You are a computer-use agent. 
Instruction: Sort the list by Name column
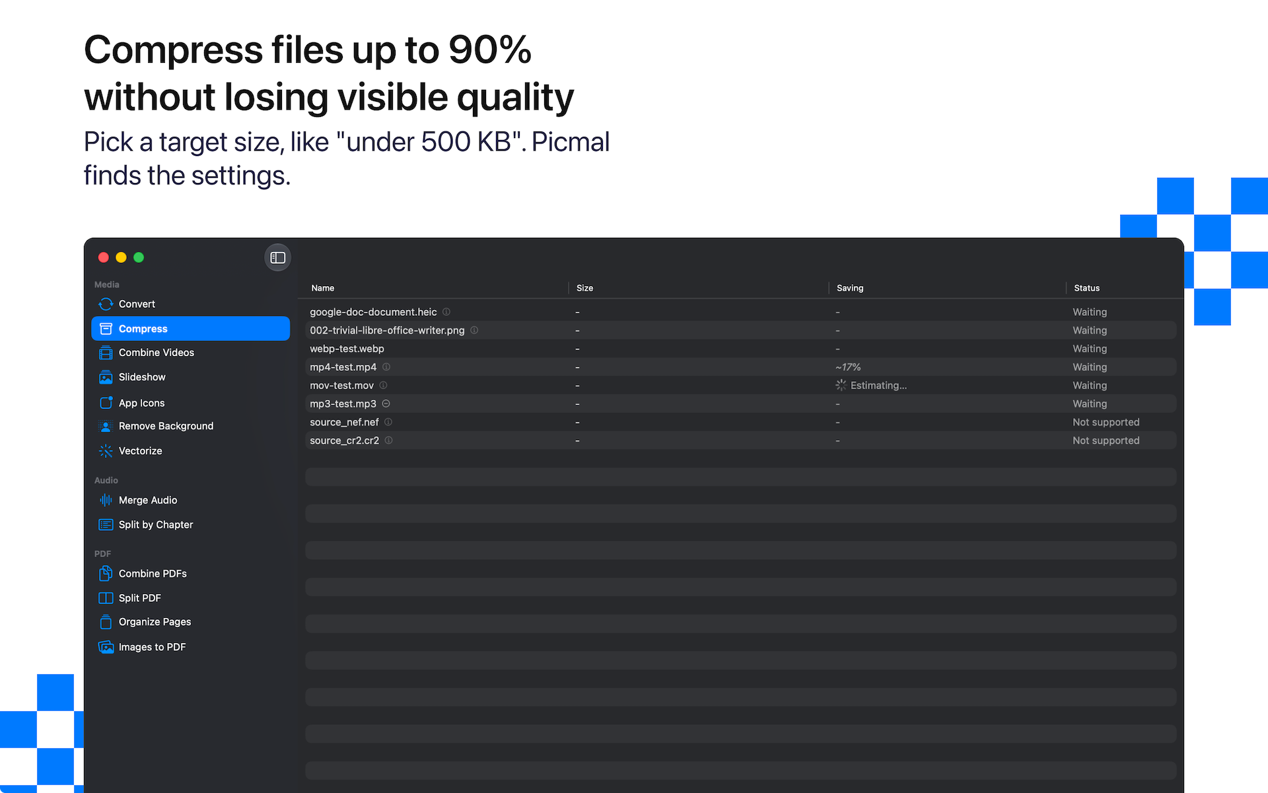(323, 288)
